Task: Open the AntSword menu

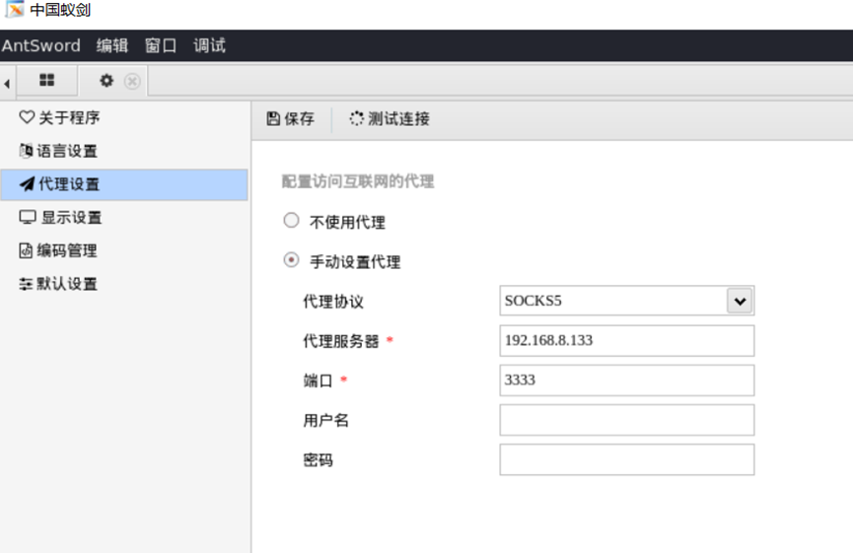Action: pyautogui.click(x=40, y=45)
